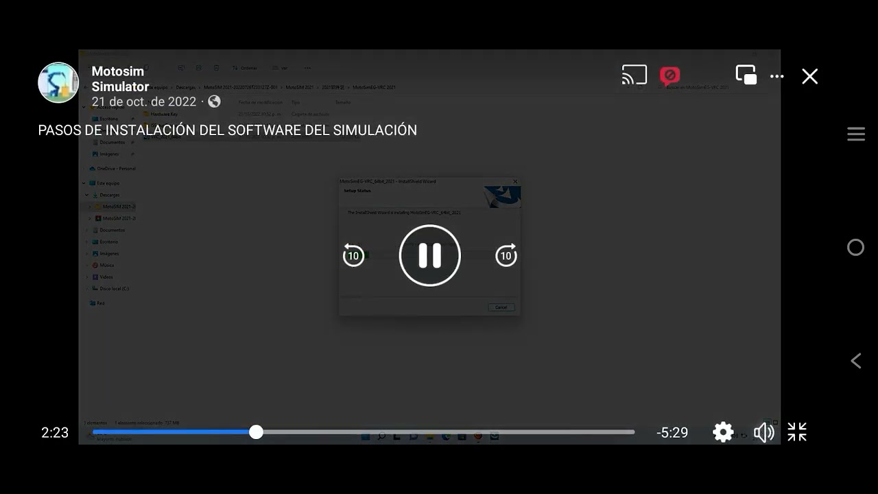Minimize video to picture-in-picture
The image size is (878, 494).
click(746, 75)
